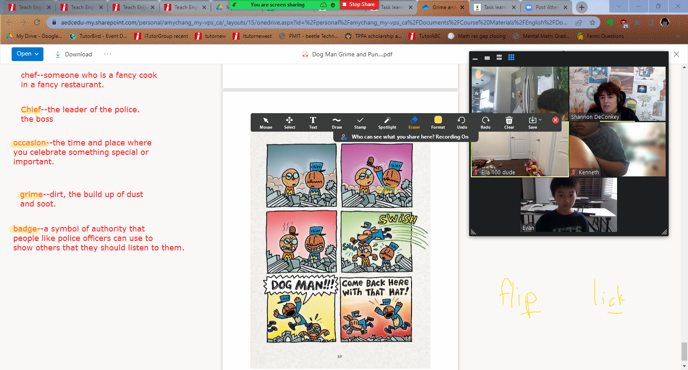Open the Extensions puzzle menu
The image size is (688, 370).
(637, 22)
